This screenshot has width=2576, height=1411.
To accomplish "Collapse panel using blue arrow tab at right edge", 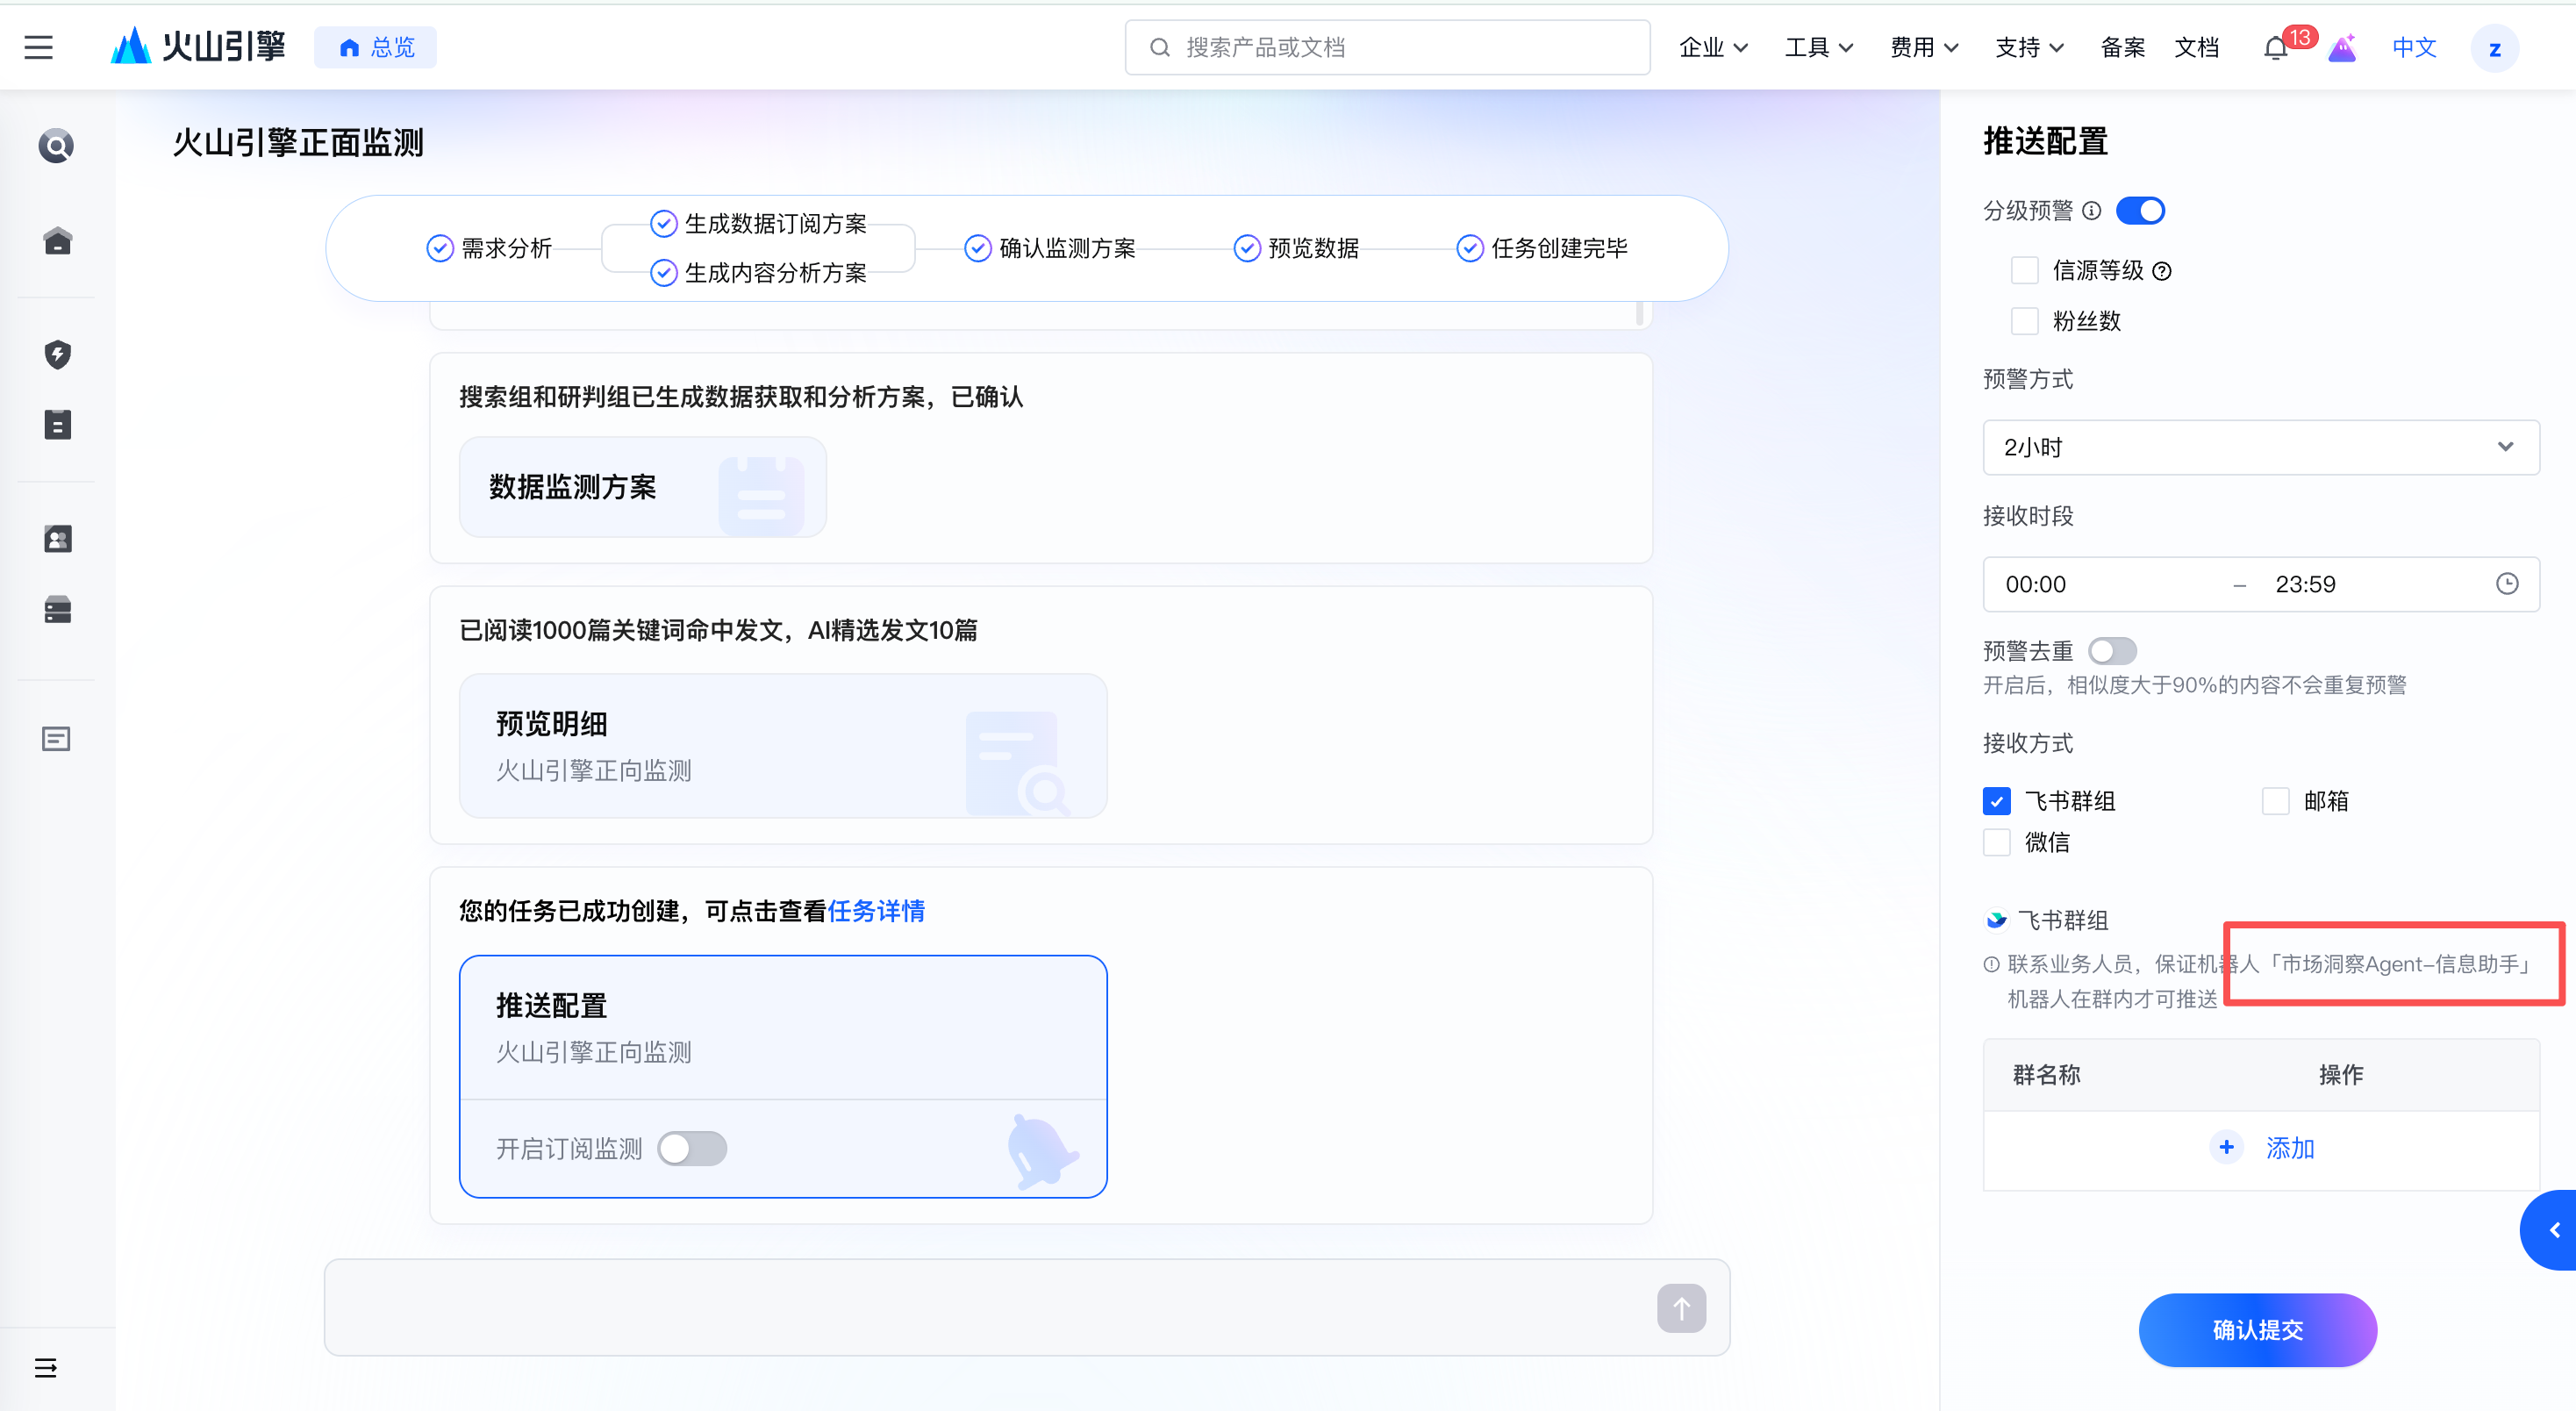I will [x=2550, y=1230].
